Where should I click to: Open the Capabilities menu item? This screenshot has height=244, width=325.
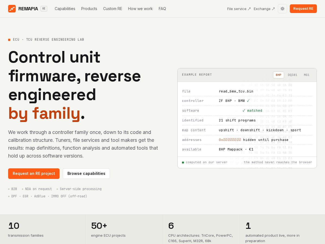click(x=65, y=9)
